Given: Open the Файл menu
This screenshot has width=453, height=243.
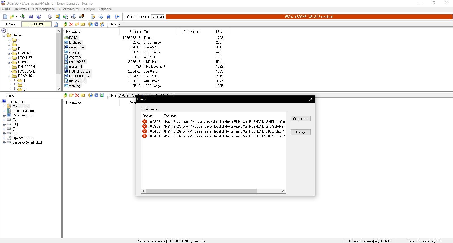Looking at the screenshot, I should [6, 9].
